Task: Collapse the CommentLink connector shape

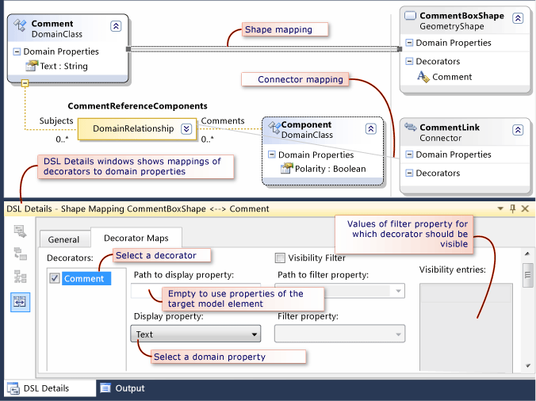Action: [x=518, y=130]
